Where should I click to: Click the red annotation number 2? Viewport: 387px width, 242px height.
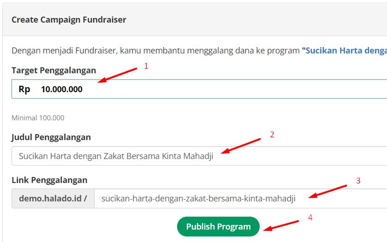click(272, 135)
